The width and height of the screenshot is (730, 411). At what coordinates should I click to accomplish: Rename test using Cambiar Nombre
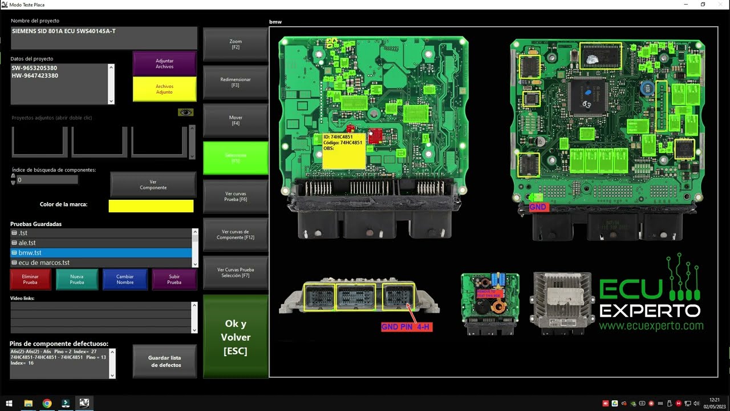coord(125,279)
